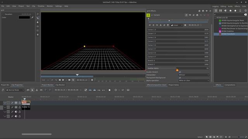Click the Master button in timeline
This screenshot has height=139, width=248.
(11, 97)
